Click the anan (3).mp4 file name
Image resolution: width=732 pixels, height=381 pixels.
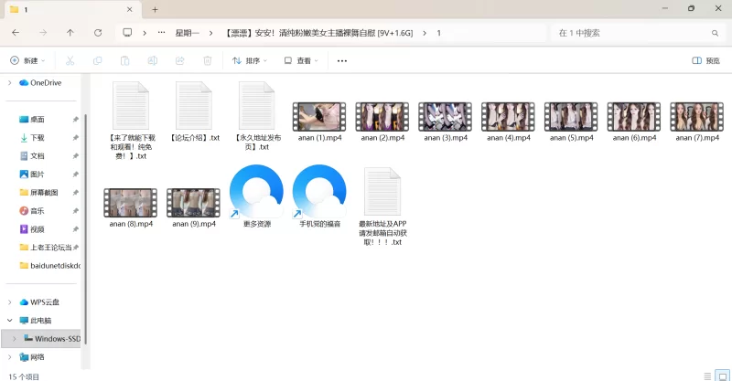(x=446, y=138)
